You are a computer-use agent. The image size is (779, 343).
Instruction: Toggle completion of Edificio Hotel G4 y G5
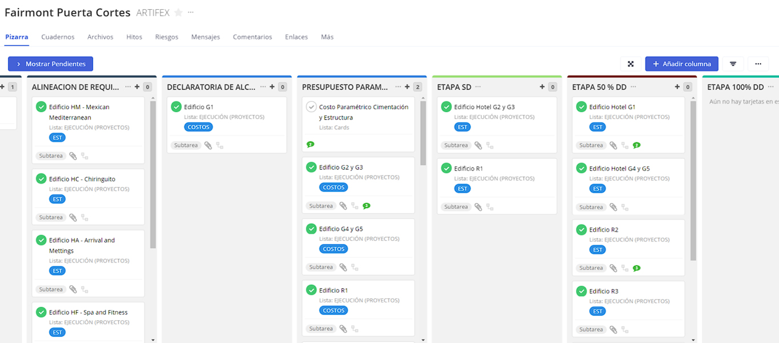click(x=581, y=168)
